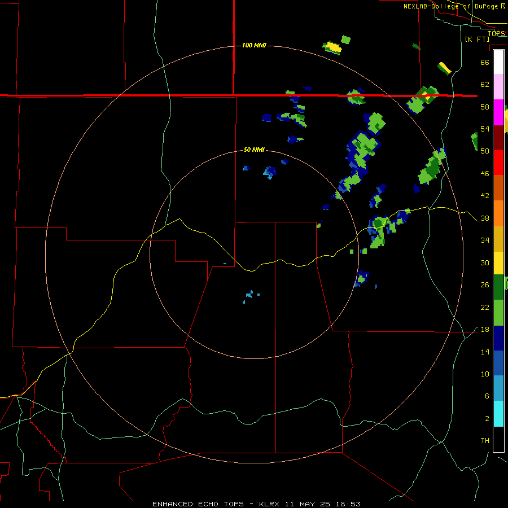508x508 pixels.
Task: Click the 50 legend value
Action: (x=485, y=151)
